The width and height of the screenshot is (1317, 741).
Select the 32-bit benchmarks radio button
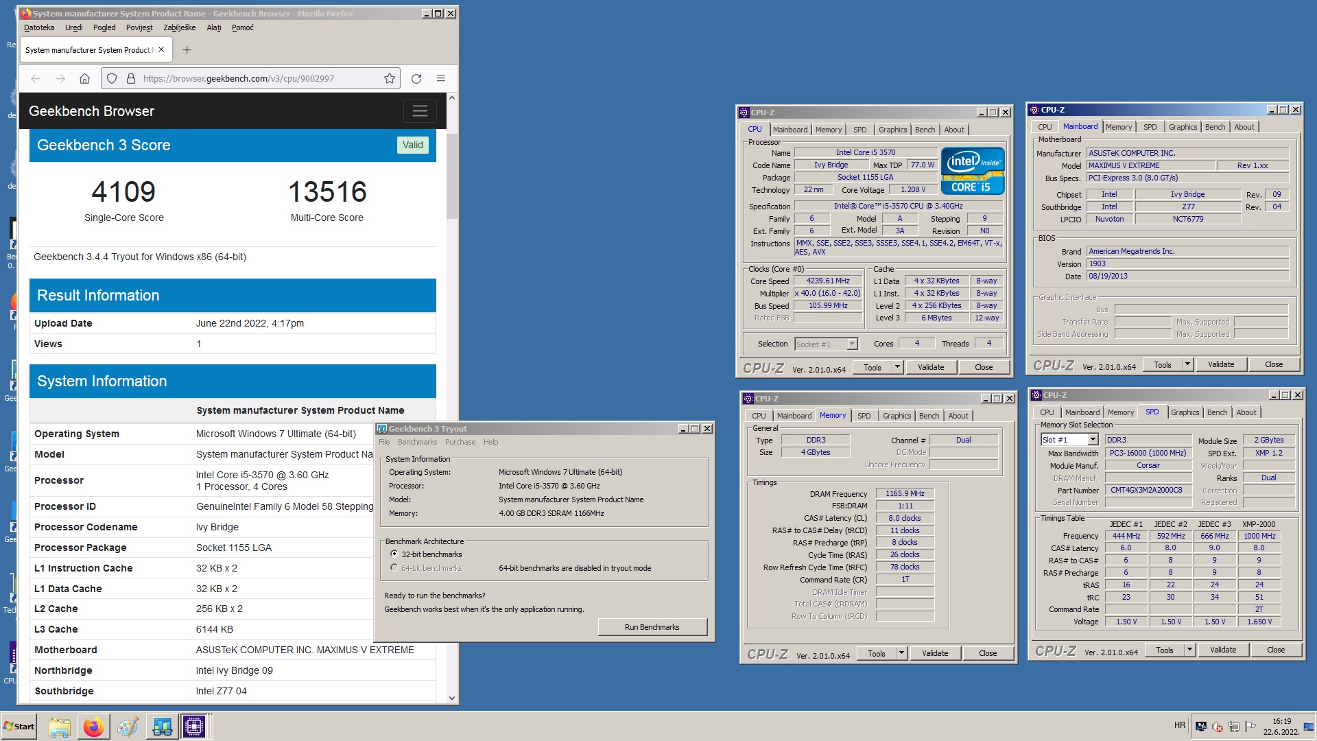(394, 554)
